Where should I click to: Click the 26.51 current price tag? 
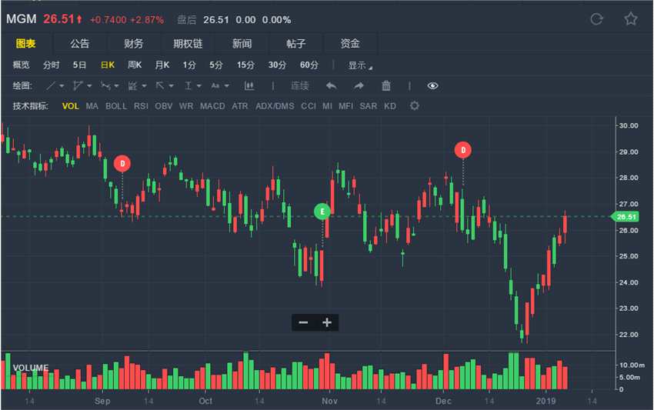pyautogui.click(x=625, y=217)
